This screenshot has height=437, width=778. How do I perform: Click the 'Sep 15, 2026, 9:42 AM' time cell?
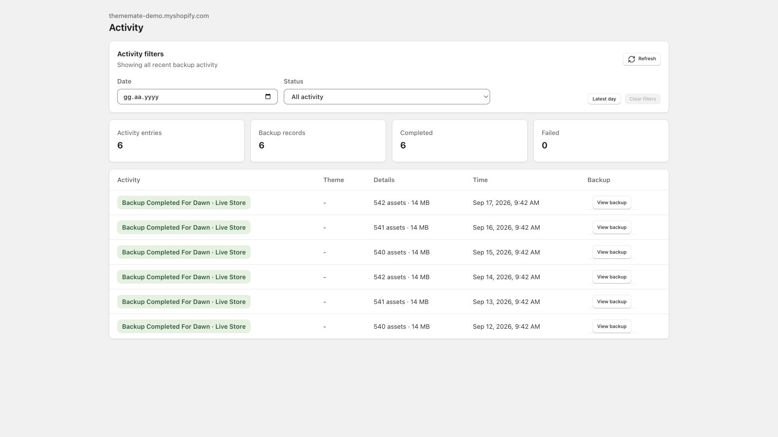[x=506, y=252]
